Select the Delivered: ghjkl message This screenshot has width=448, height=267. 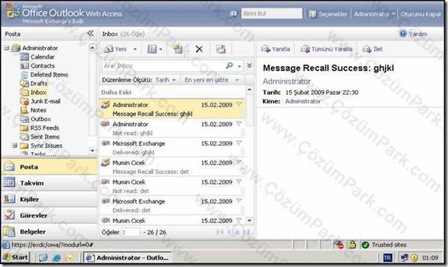coord(171,147)
